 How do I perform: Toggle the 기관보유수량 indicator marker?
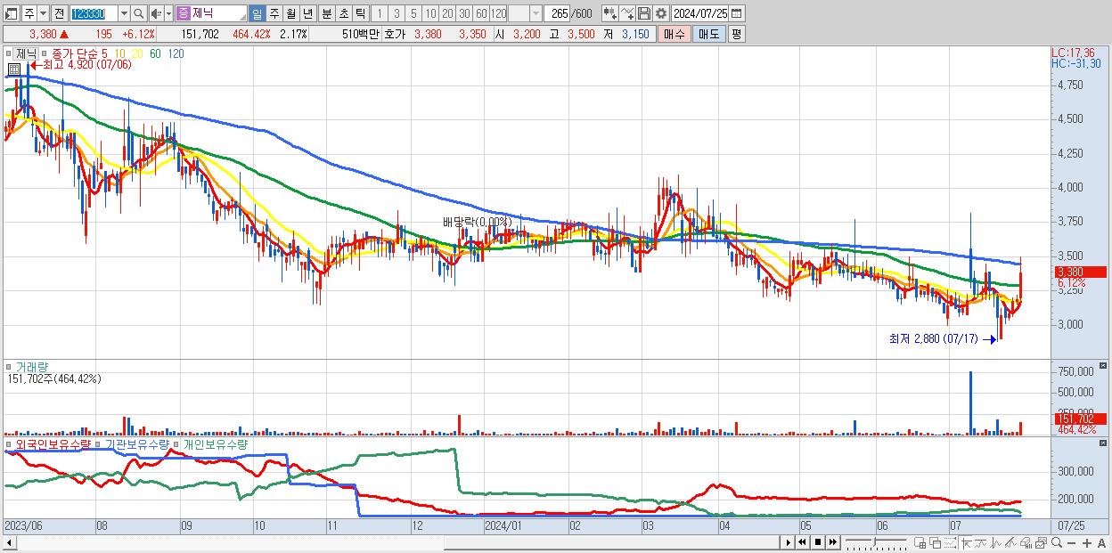coord(99,443)
